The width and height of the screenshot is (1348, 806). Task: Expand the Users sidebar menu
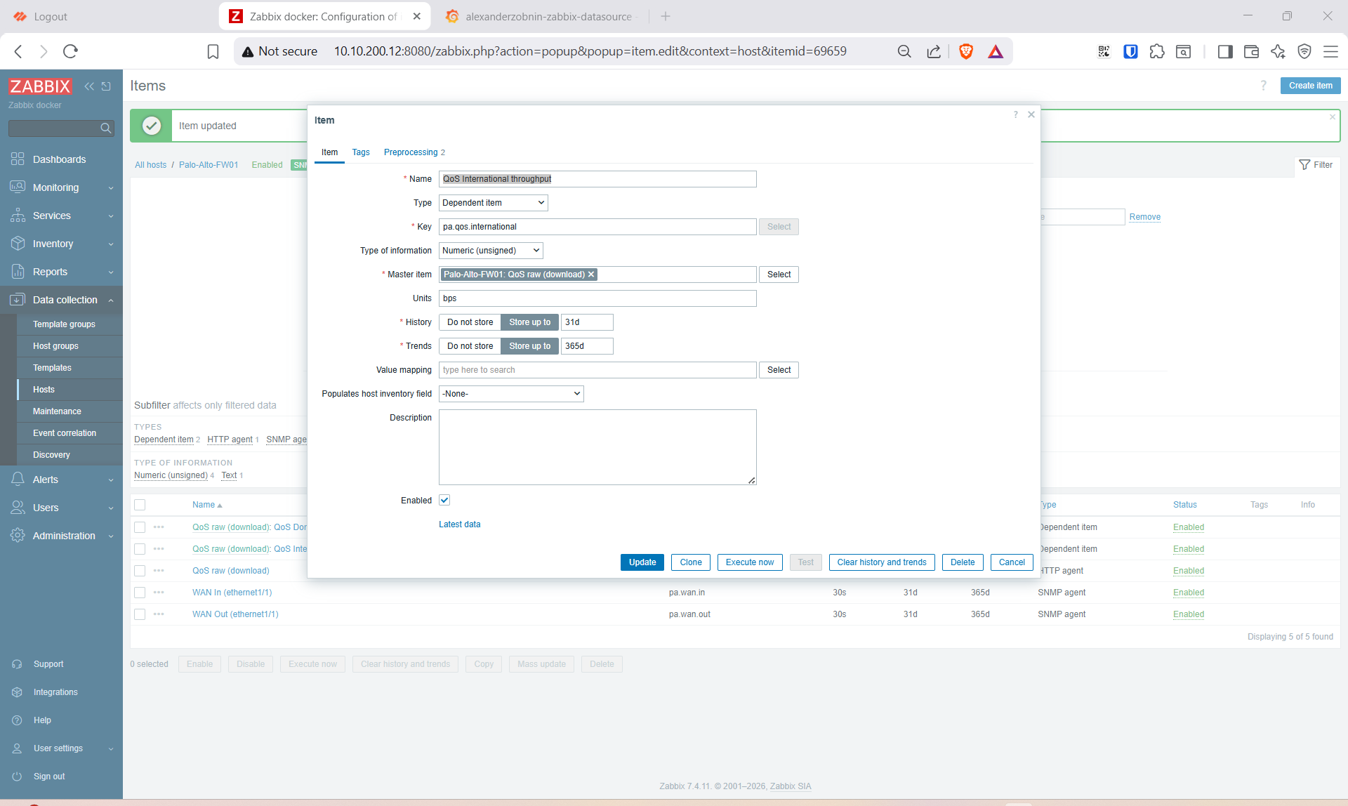coord(61,508)
